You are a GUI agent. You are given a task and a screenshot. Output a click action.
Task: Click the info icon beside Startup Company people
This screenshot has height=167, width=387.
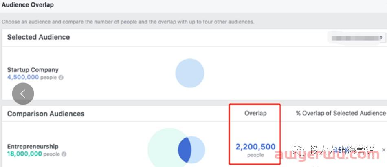click(61, 78)
